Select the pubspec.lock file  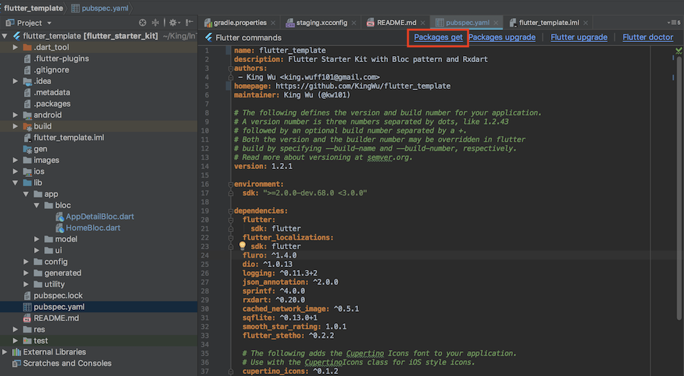[x=58, y=296]
